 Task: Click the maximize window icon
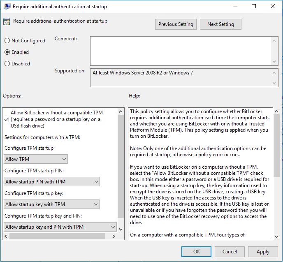[253, 6]
